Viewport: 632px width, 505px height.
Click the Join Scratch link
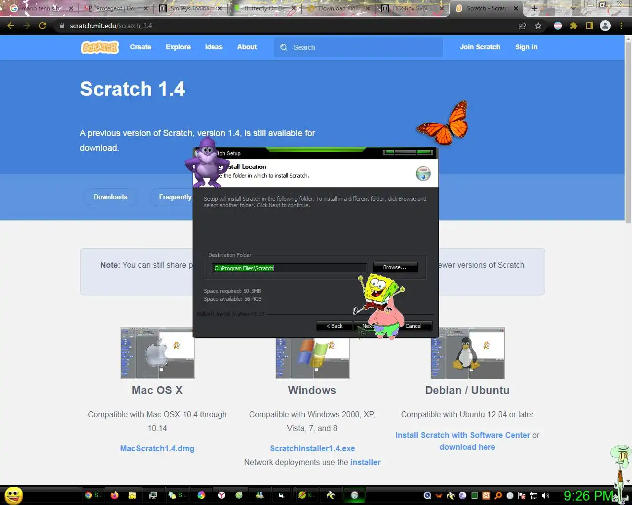pyautogui.click(x=480, y=47)
